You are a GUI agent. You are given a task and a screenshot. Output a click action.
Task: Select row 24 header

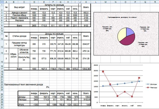tap(2, 87)
